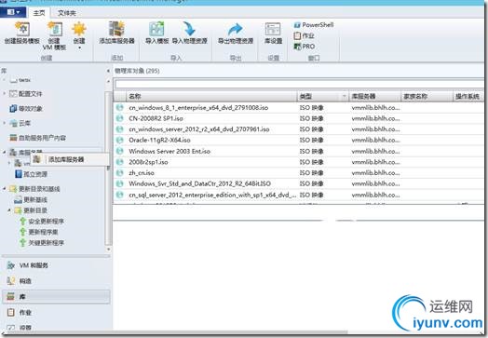Select 孤立资源 in the tree

coord(35,174)
